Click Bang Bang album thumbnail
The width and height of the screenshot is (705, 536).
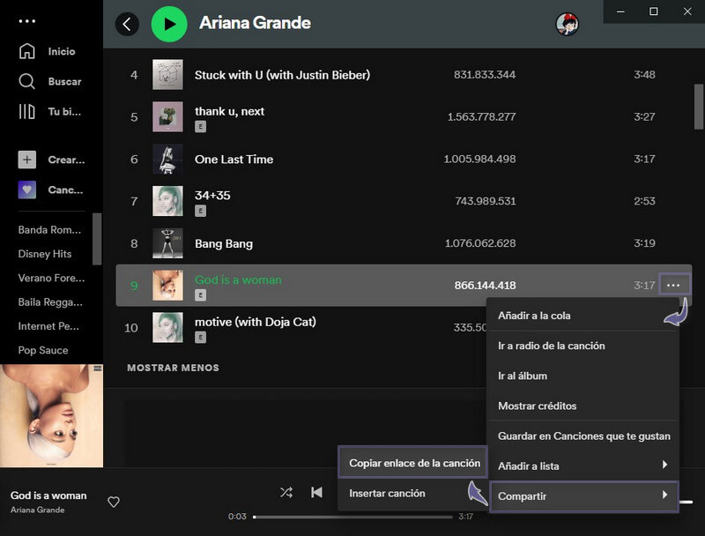click(x=167, y=243)
